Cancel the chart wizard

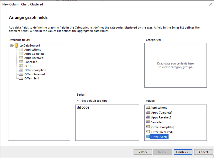click(203, 152)
